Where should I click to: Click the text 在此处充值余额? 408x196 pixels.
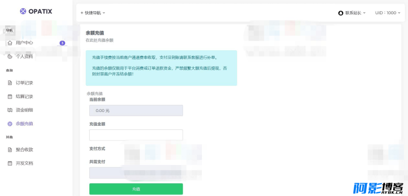tap(99, 41)
